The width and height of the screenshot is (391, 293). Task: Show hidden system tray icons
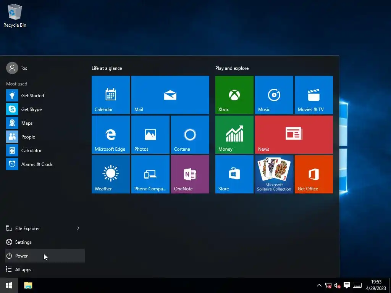(319, 285)
